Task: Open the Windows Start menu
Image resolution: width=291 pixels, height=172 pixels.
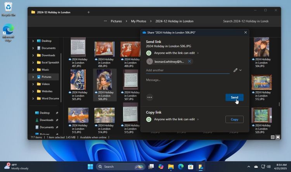Action: (90, 167)
